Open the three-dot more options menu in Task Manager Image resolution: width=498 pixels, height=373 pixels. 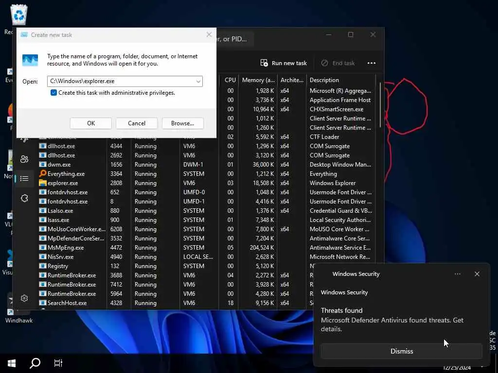(371, 63)
